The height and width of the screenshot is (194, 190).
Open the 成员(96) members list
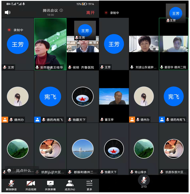click(x=70, y=185)
